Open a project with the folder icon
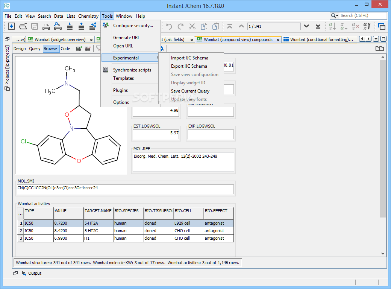This screenshot has height=289, width=391. [x=23, y=26]
